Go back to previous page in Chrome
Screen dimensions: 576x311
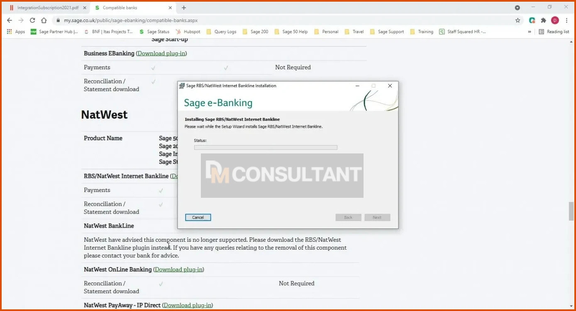10,20
